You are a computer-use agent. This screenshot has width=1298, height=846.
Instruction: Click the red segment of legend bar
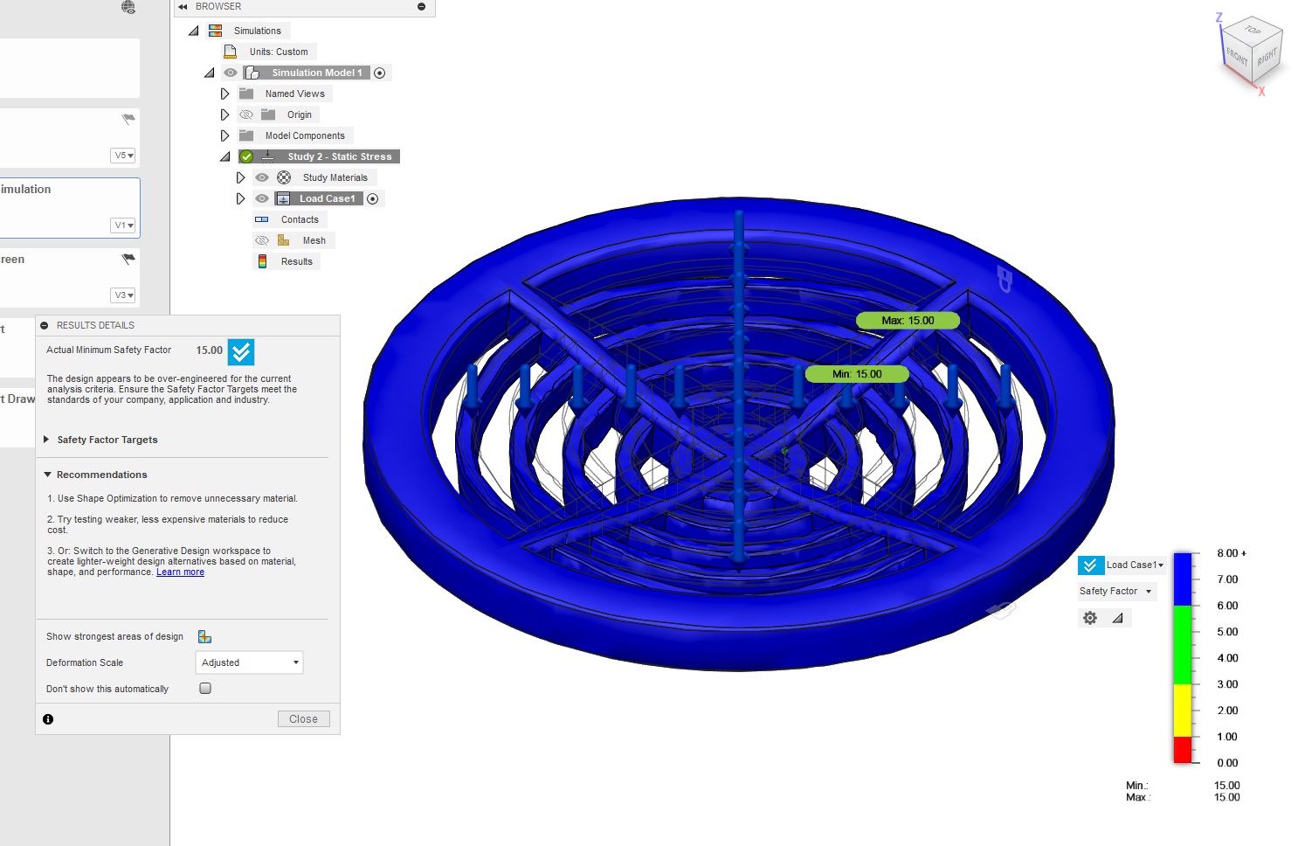pyautogui.click(x=1183, y=750)
